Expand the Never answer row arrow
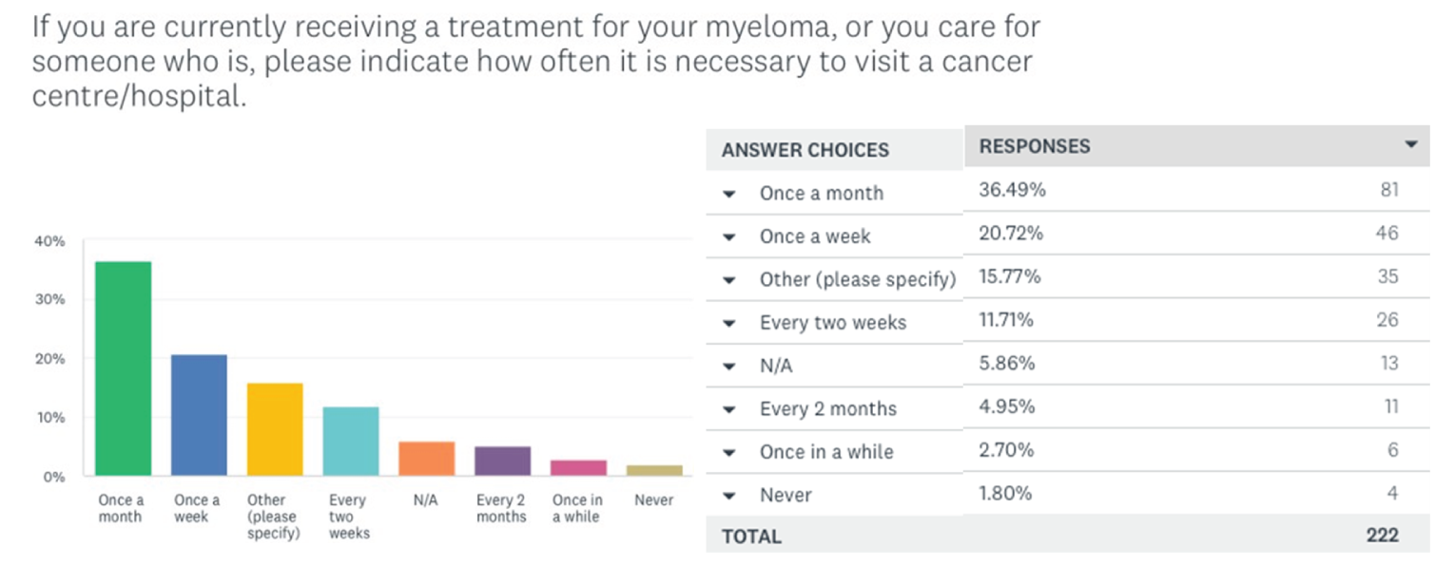This screenshot has height=566, width=1455. tap(729, 496)
